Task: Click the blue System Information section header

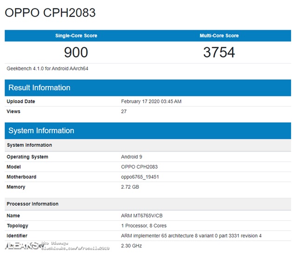Action: [x=148, y=131]
